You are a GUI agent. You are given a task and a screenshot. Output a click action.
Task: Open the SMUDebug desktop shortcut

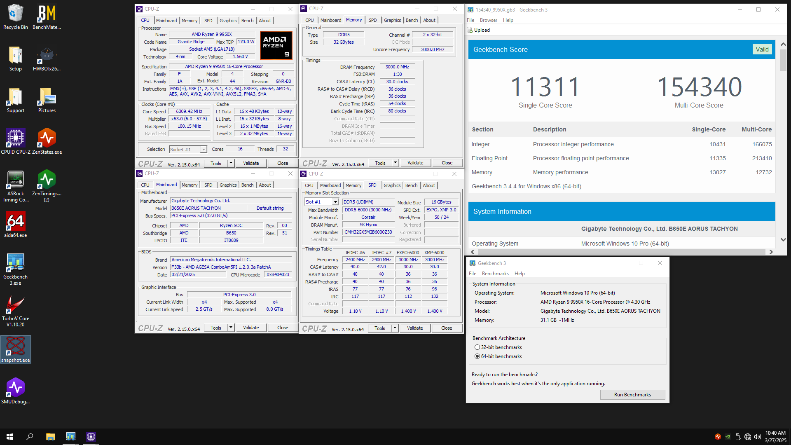point(16,391)
